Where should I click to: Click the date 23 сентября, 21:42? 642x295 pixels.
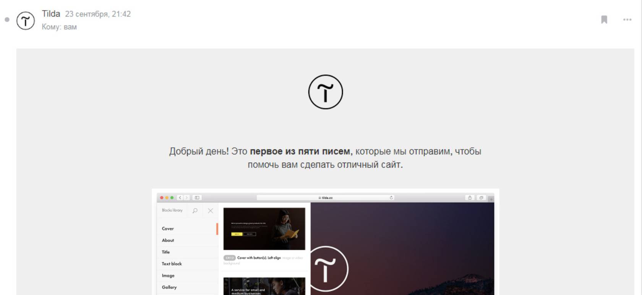point(98,14)
